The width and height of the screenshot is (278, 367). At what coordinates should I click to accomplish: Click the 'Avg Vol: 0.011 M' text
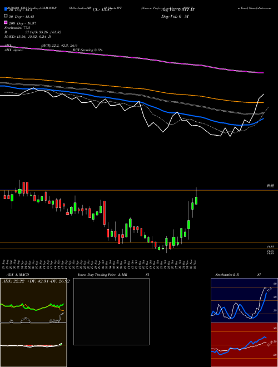[178, 10]
